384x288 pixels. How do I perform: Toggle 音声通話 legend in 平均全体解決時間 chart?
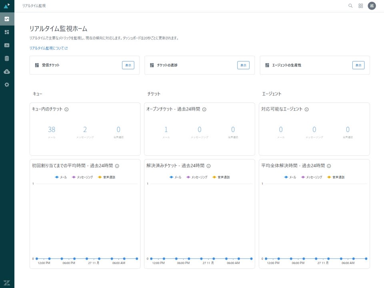pyautogui.click(x=335, y=177)
